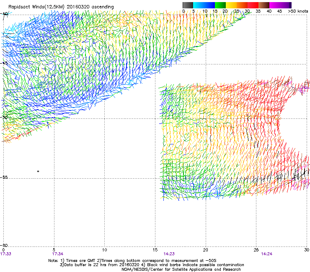
Task: Click the purple '17:34' swath time
Action: 57,254
